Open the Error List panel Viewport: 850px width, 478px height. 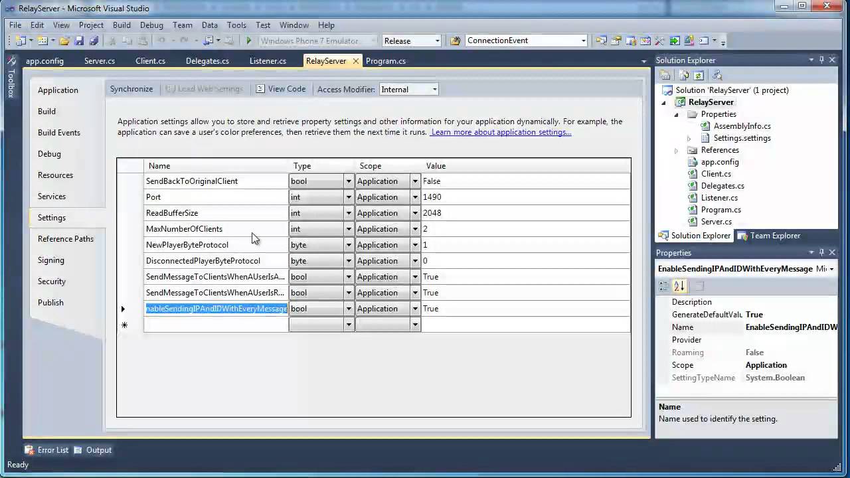click(x=46, y=450)
